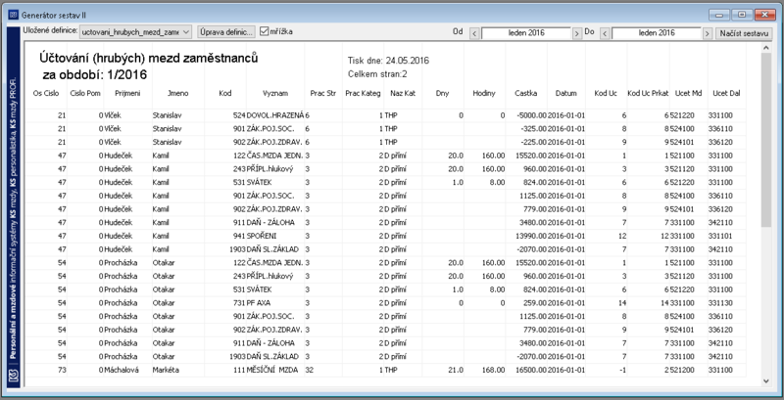Click the vertical scrollbar thumb
Image resolution: width=784 pixels, height=400 pixels.
[x=765, y=140]
